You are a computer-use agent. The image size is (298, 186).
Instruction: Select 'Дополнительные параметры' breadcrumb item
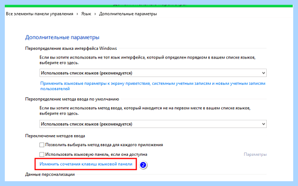pos(128,14)
